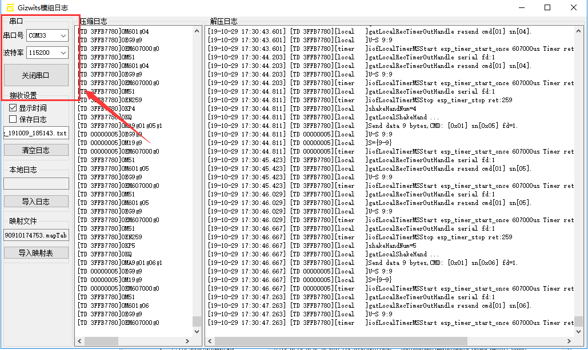Screen dimensions: 588x350
Task: Click decompressed log scroll-left arrow
Action: pyautogui.click(x=210, y=341)
